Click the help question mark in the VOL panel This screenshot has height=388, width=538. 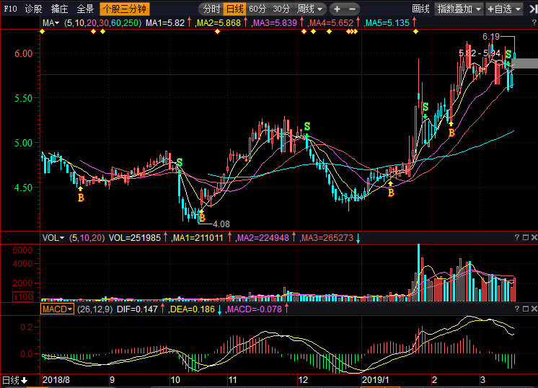pos(518,237)
